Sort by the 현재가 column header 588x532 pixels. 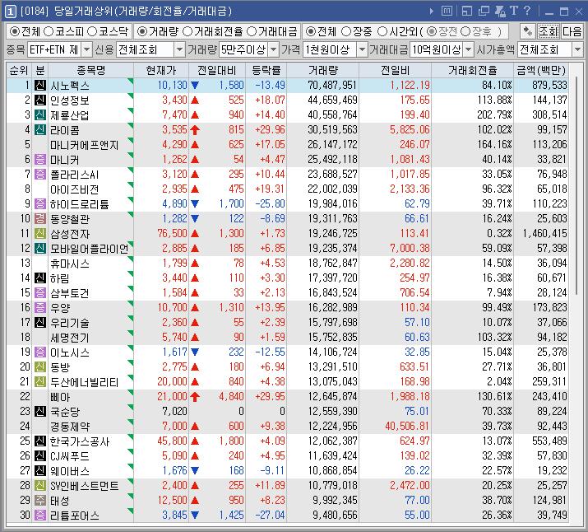click(x=161, y=70)
